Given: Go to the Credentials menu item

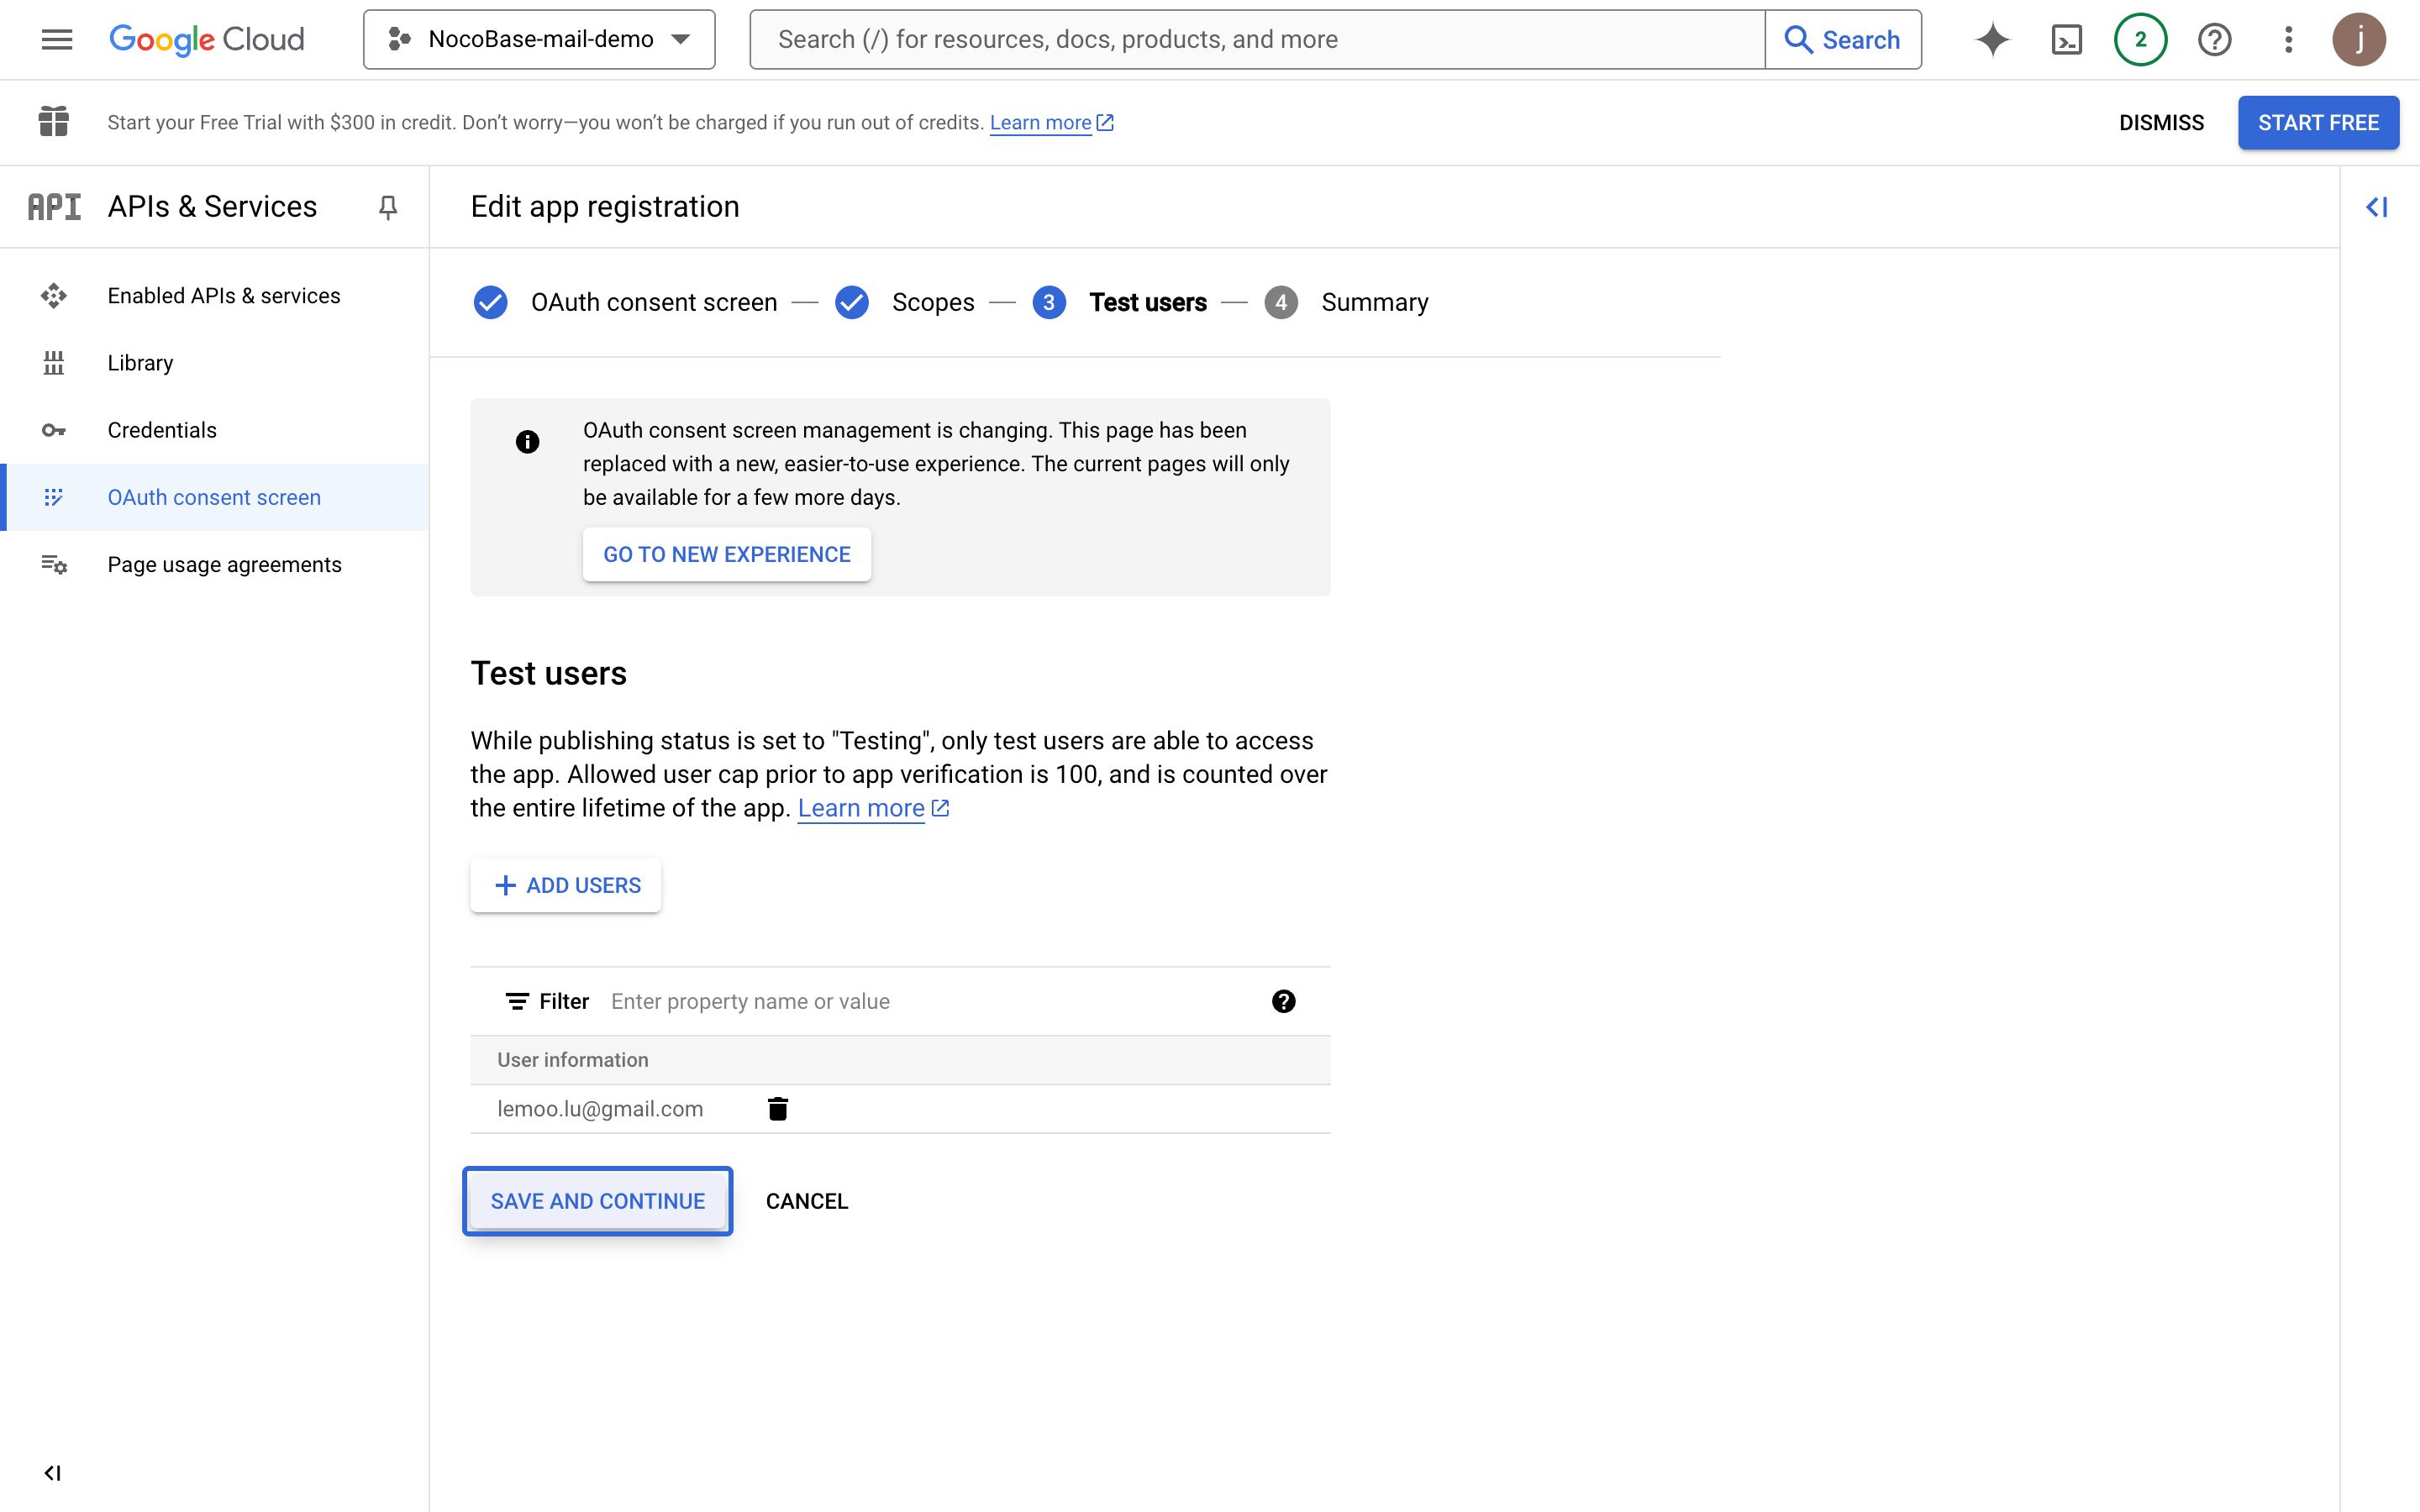Looking at the screenshot, I should (x=161, y=430).
